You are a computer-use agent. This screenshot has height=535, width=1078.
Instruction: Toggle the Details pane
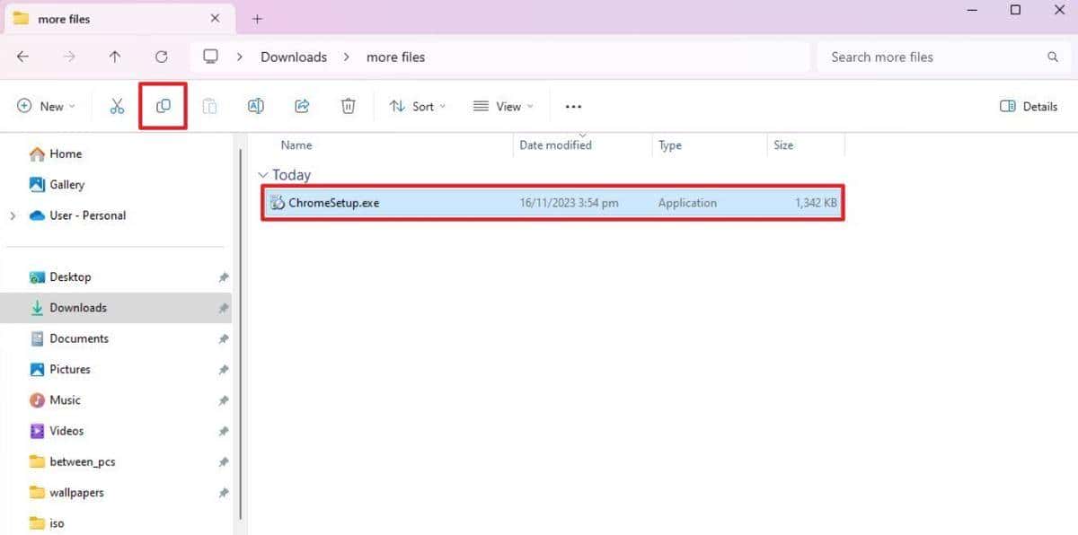pos(1028,106)
